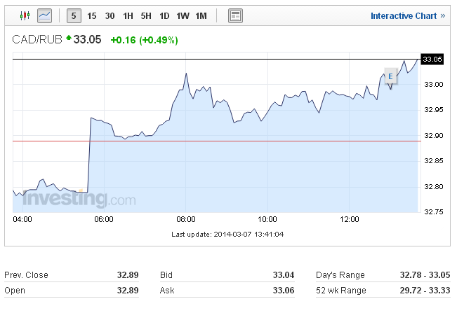Click the Day's Range value
457x320 pixels.
click(x=420, y=275)
